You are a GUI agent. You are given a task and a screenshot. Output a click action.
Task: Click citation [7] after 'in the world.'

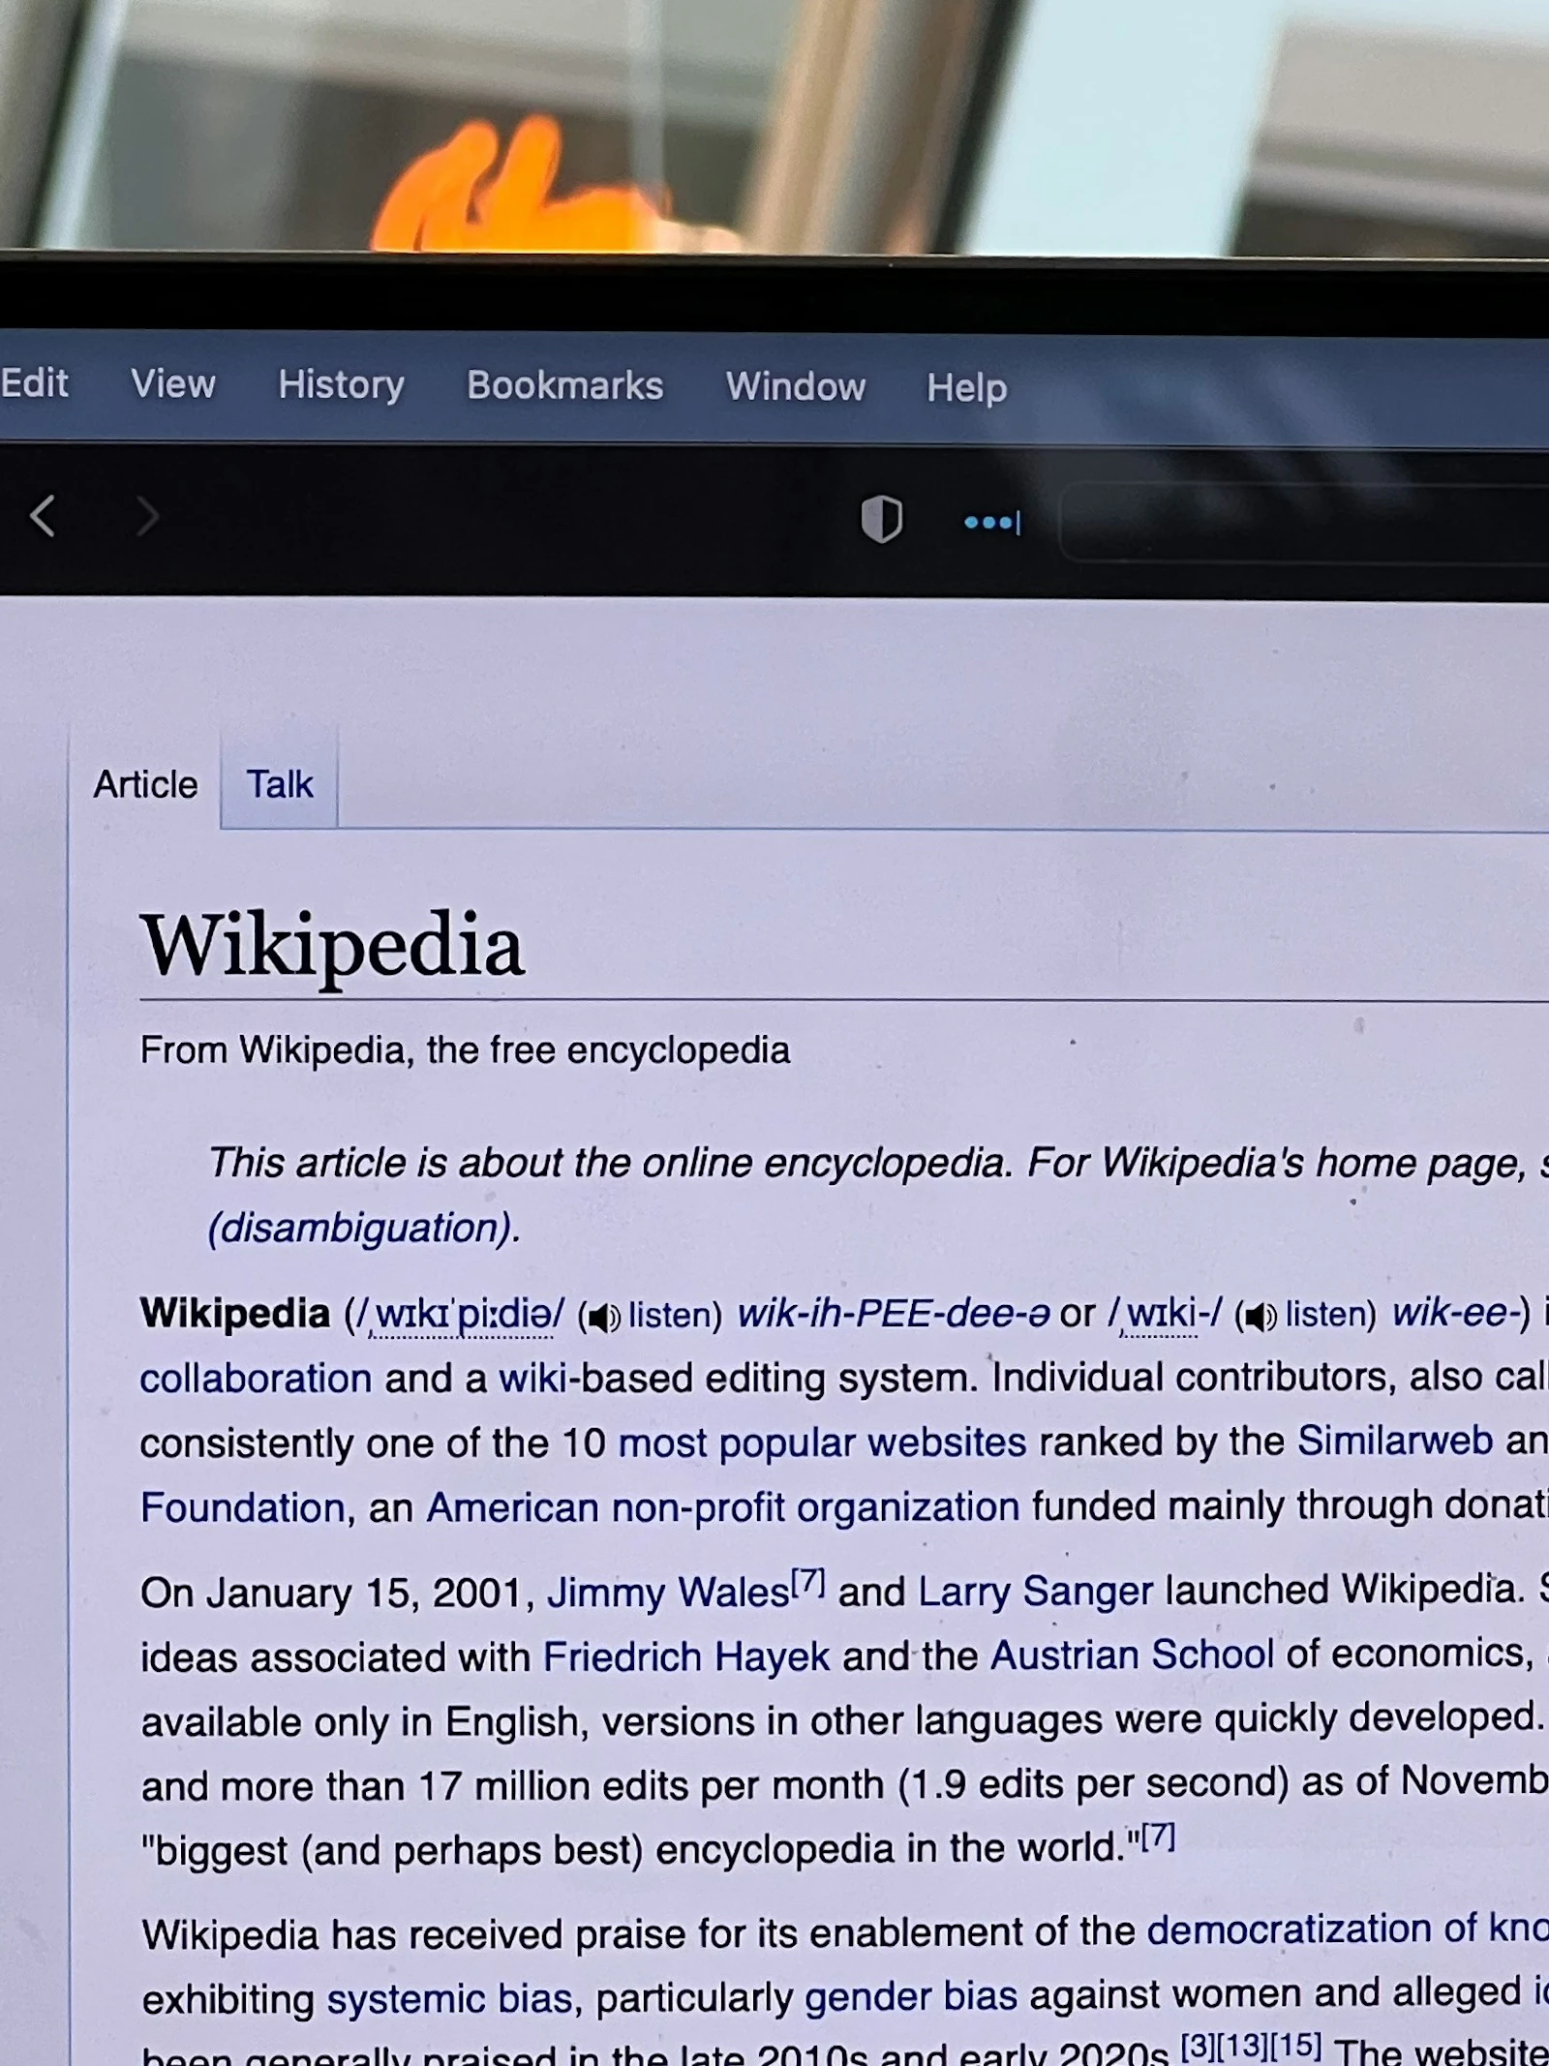(1158, 1836)
